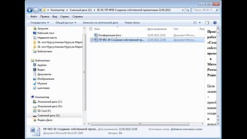247x139 pixels.
Task: Open the школаааа library
Action: pyautogui.click(x=43, y=88)
